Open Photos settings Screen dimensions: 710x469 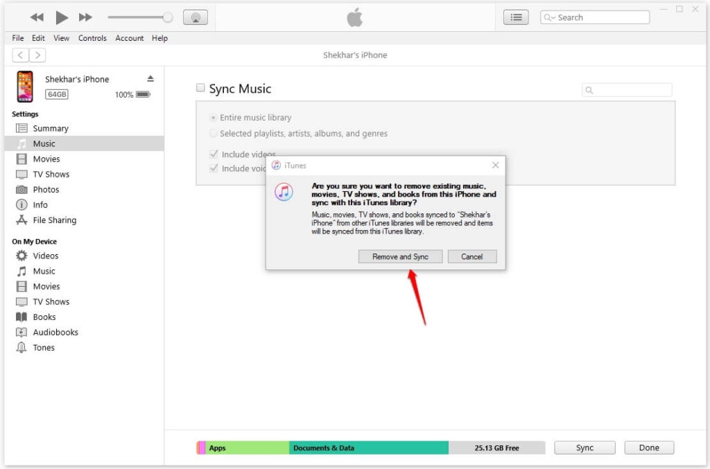coord(84,190)
